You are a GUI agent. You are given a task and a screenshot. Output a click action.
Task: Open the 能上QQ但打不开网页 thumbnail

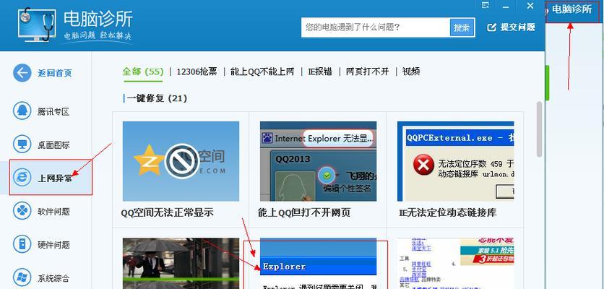coord(318,161)
